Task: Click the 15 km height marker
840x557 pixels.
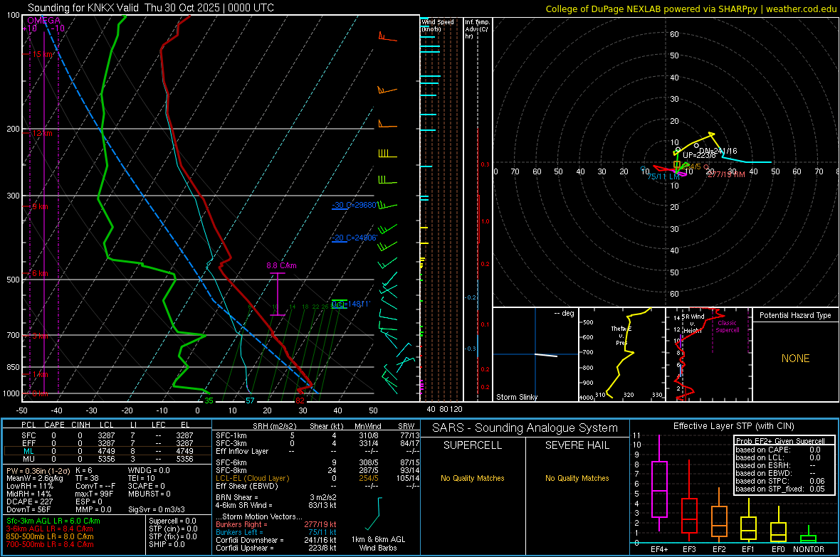Action: click(x=43, y=54)
